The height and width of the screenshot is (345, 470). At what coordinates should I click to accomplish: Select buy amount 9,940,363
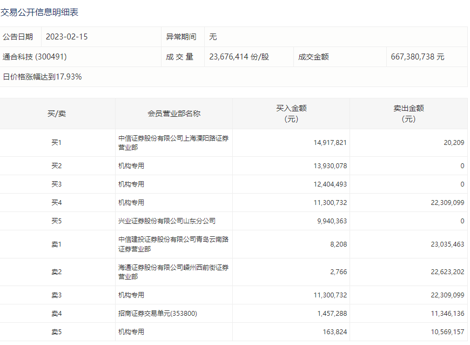[332, 221]
